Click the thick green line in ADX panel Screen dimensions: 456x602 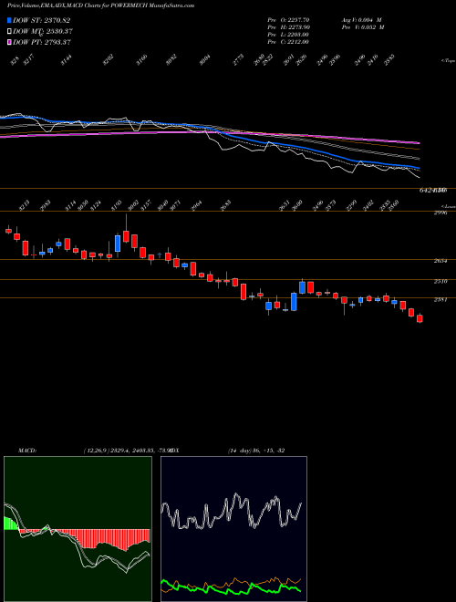[231, 587]
